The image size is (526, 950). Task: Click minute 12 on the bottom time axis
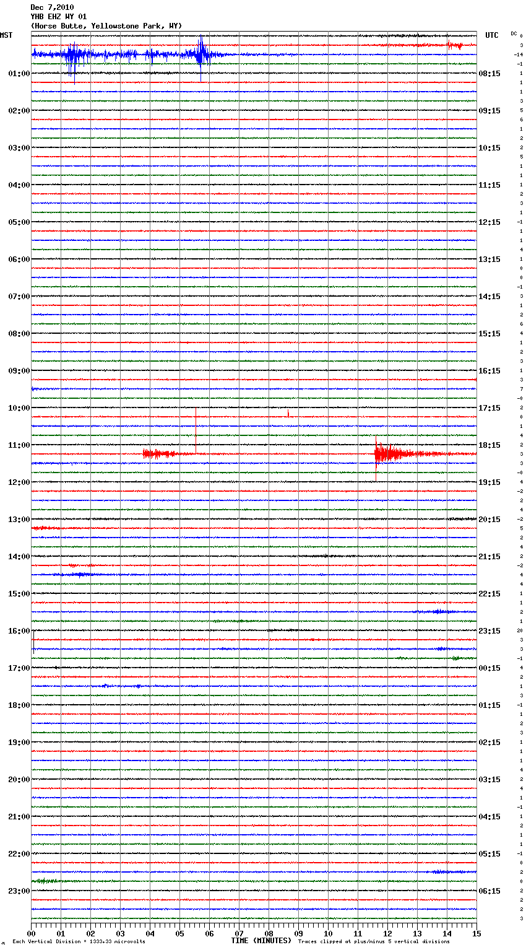[387, 933]
